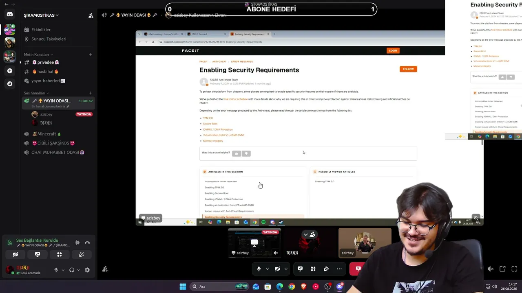Zoom the shared stream magnifier icon
522x293 pixels.
[476, 218]
